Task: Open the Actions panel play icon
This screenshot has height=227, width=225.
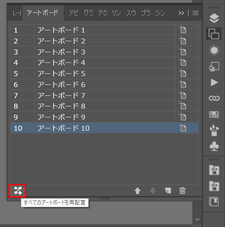Action: 214,83
